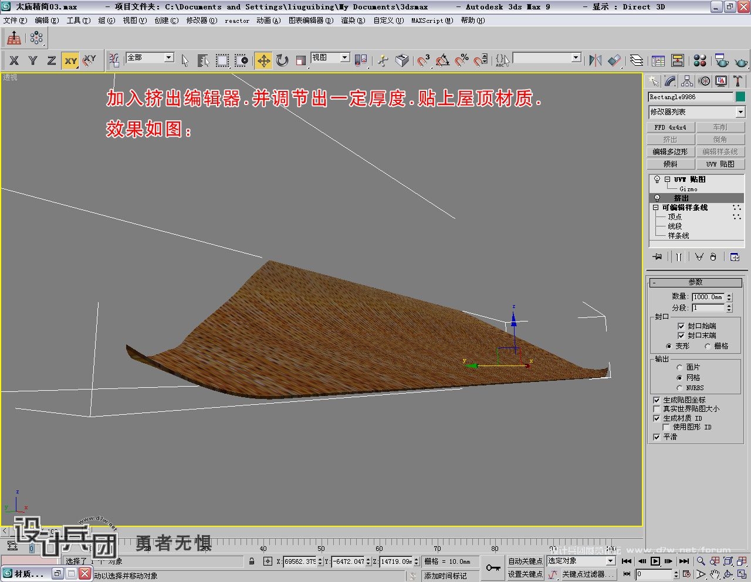Open the Display panel tab

point(721,81)
